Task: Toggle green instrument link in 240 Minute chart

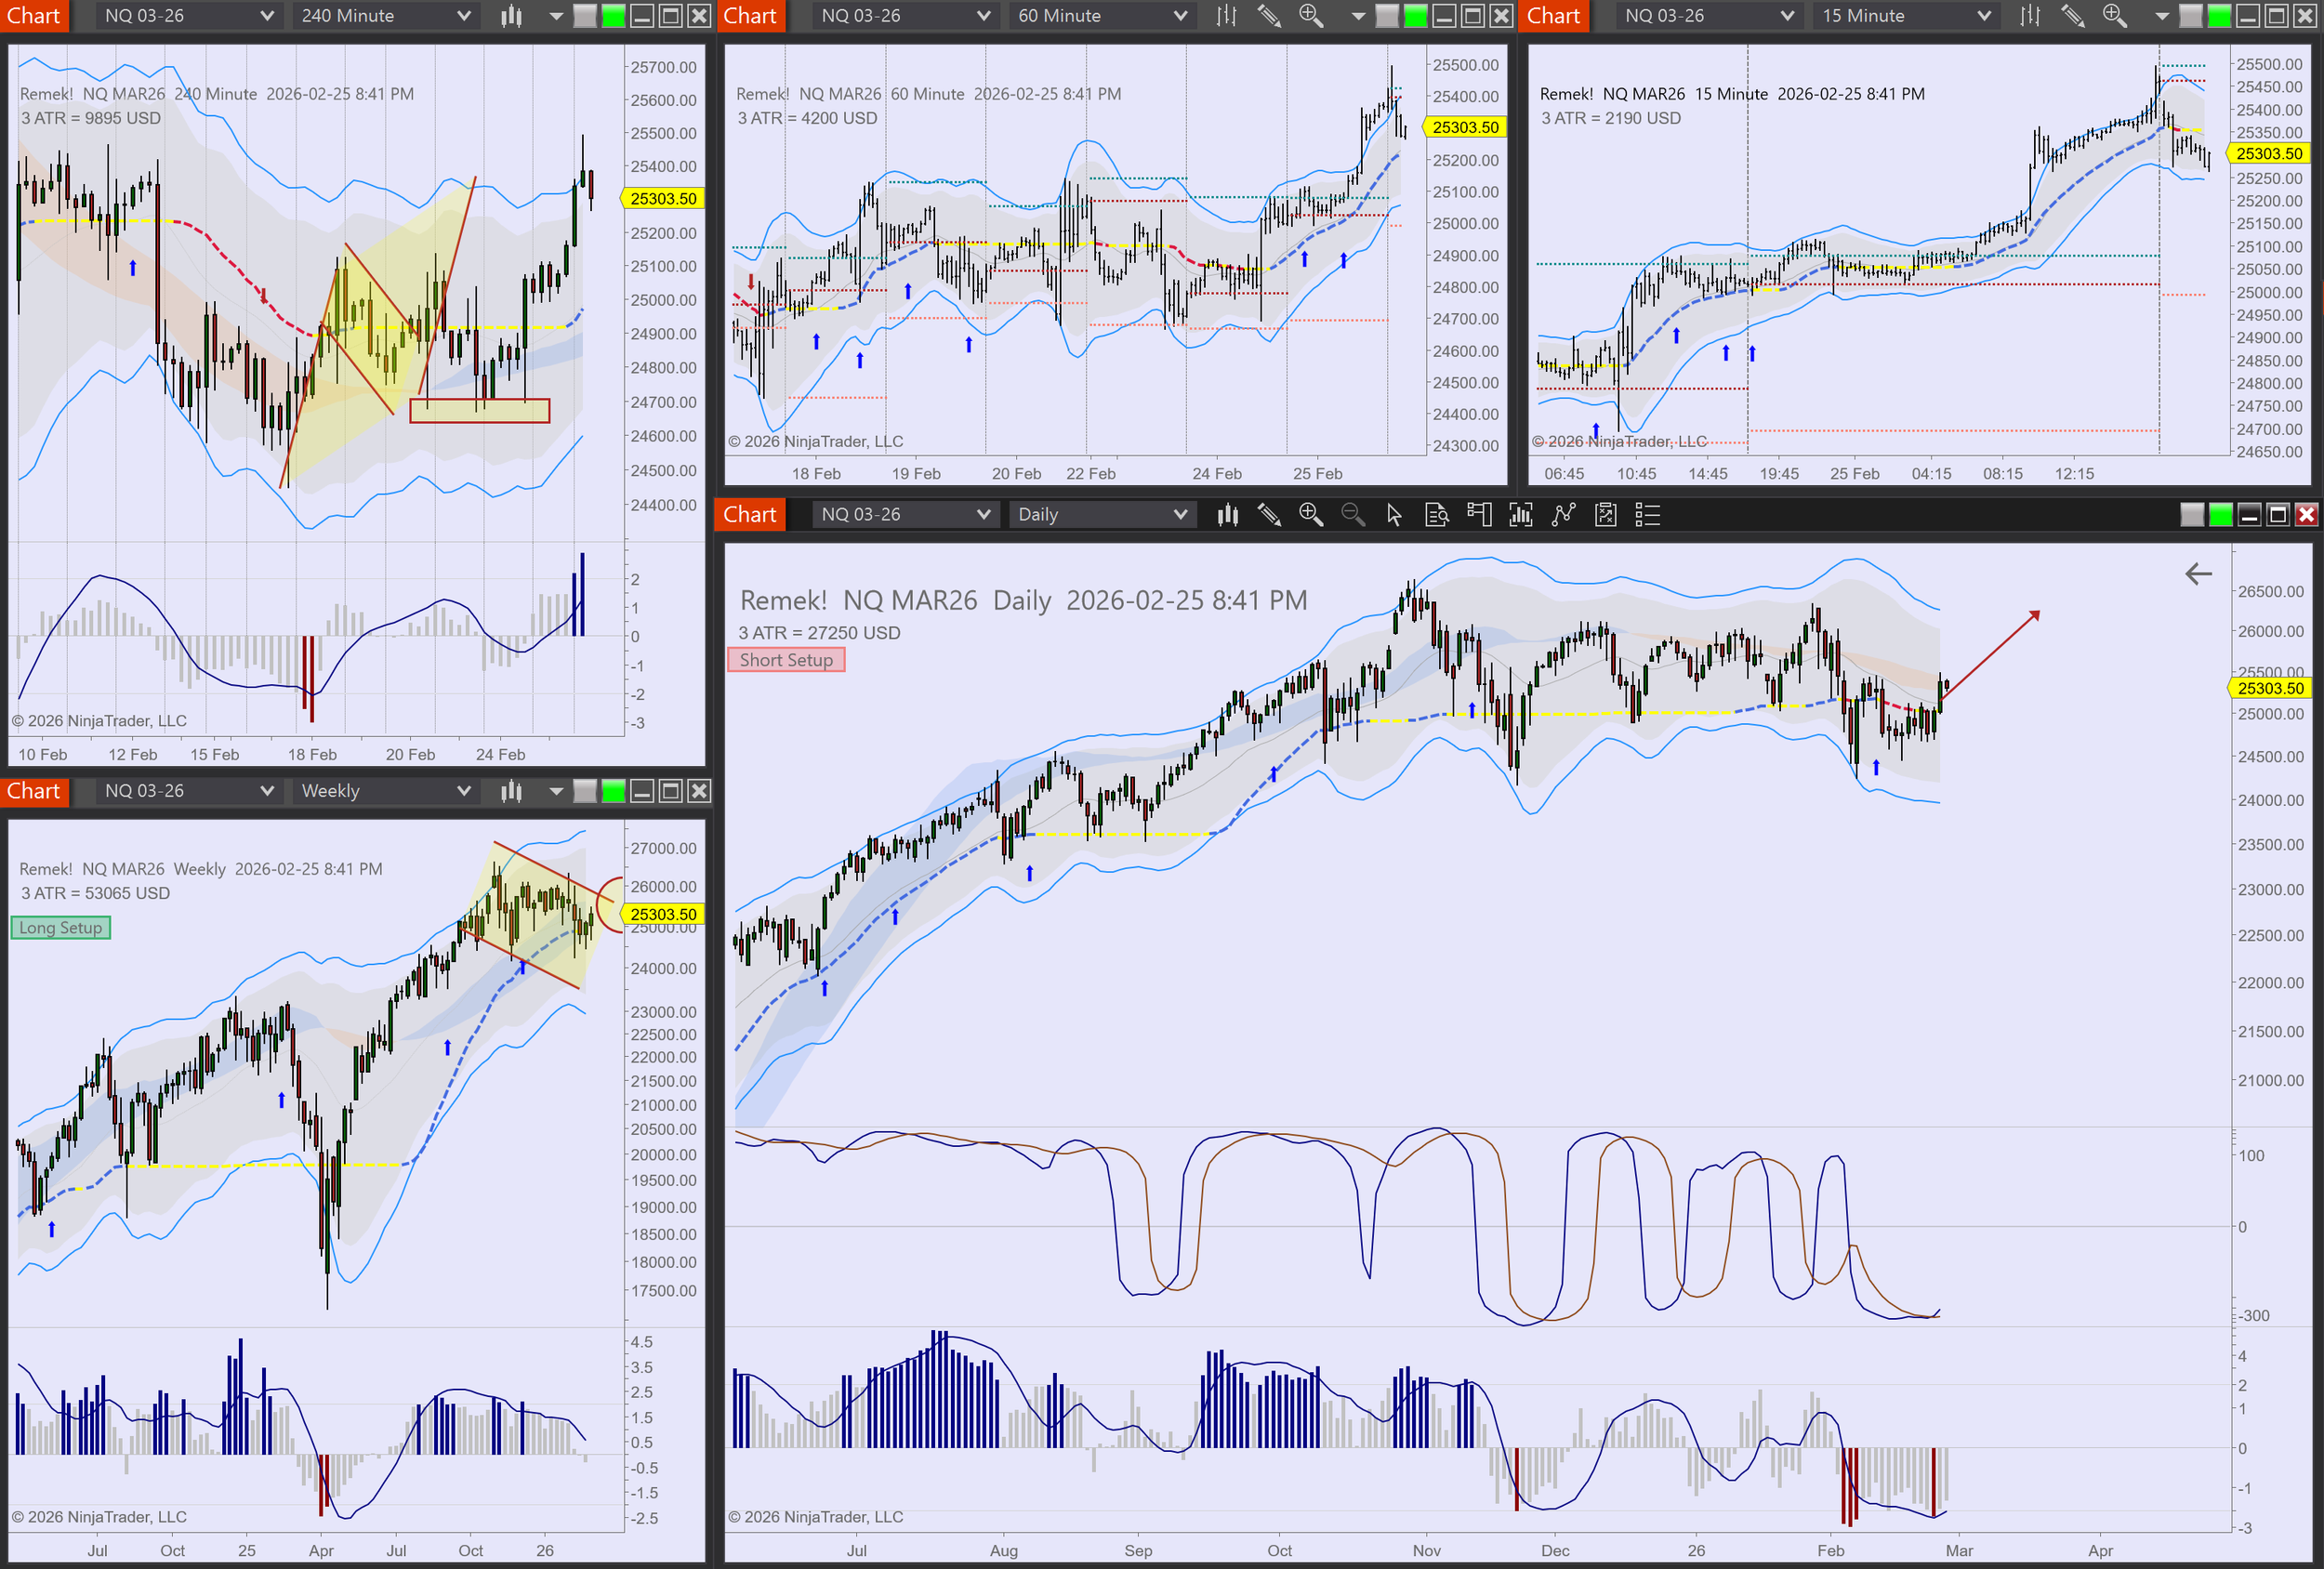Action: 613,16
